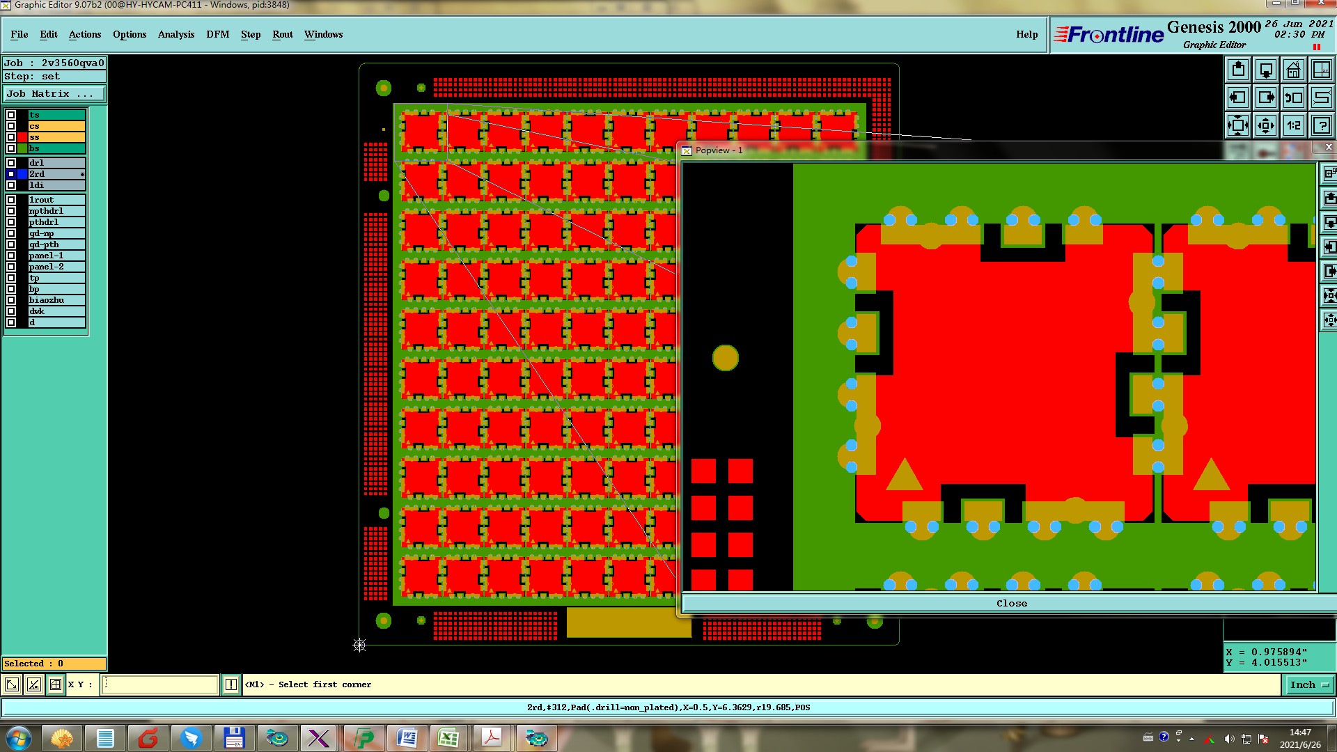
Task: Toggle the bs layer checkbox
Action: (x=11, y=148)
